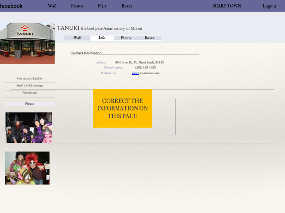Click the 'Phone Number:' field label
The height and width of the screenshot is (213, 285).
coord(114,67)
